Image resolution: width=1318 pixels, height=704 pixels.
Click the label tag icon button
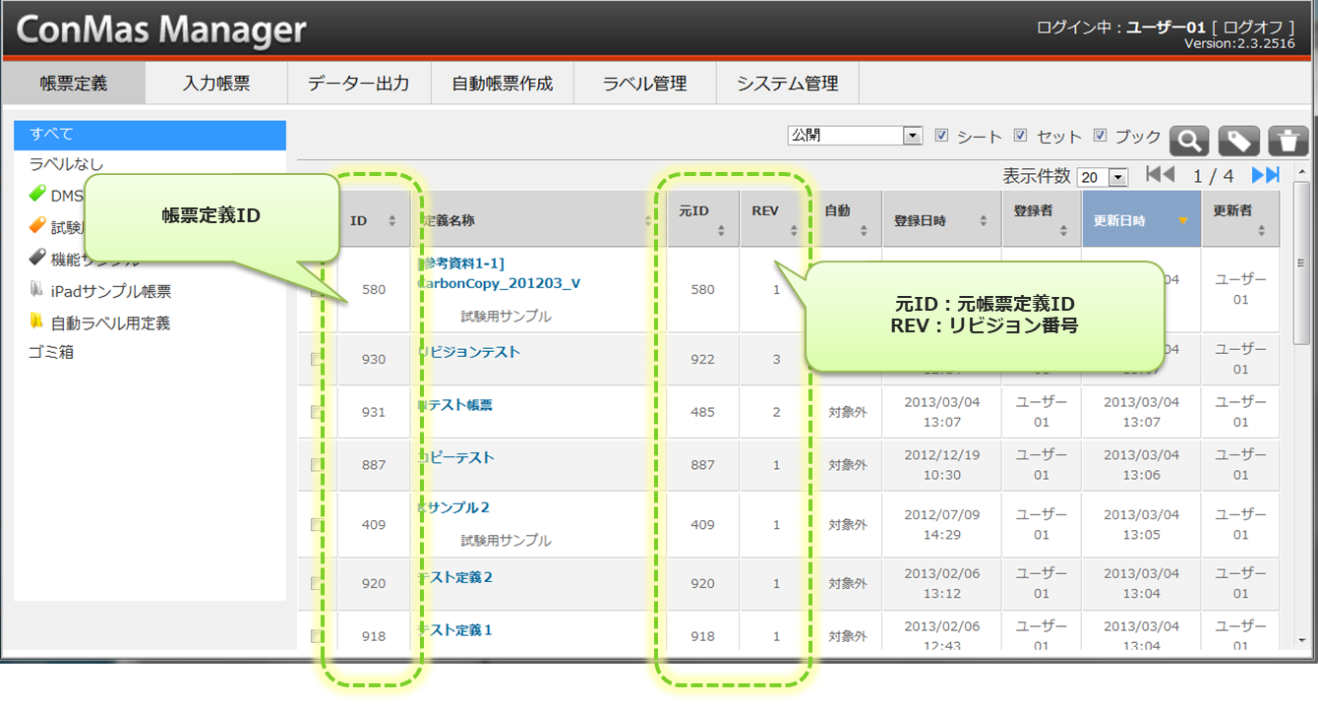point(1238,141)
